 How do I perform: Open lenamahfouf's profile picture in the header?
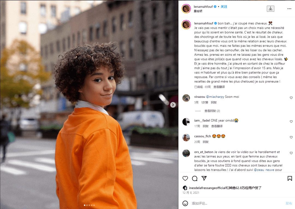coord(186,8)
